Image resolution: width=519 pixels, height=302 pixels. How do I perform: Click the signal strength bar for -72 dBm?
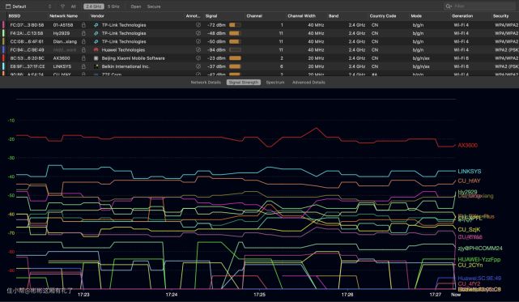[235, 25]
